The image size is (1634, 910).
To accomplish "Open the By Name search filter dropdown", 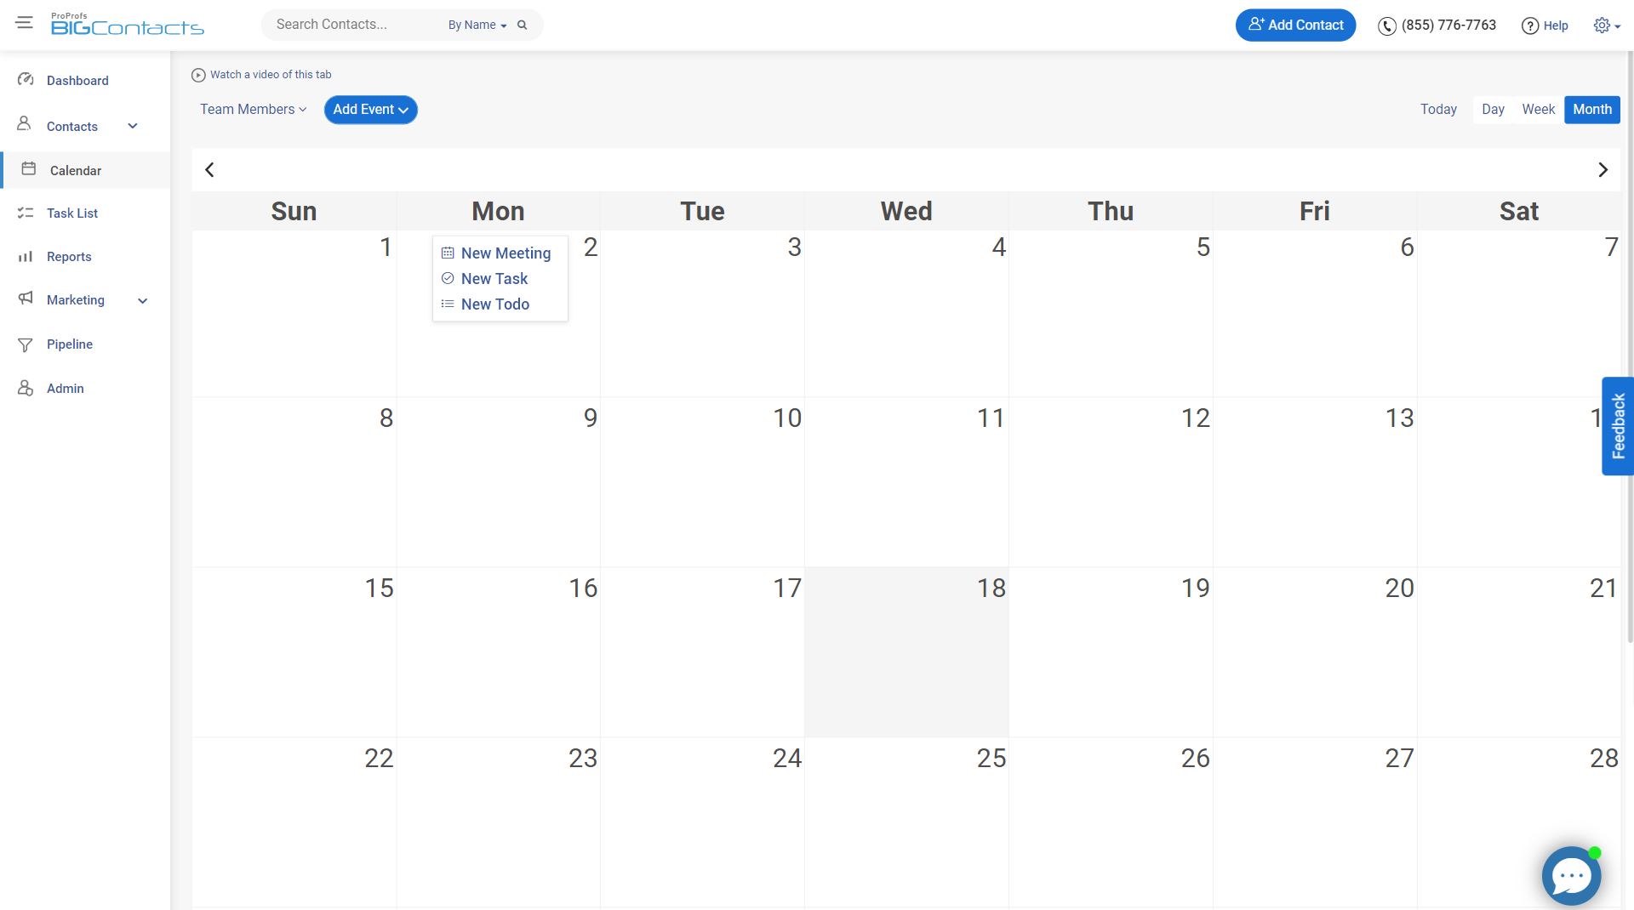I will (x=477, y=26).
